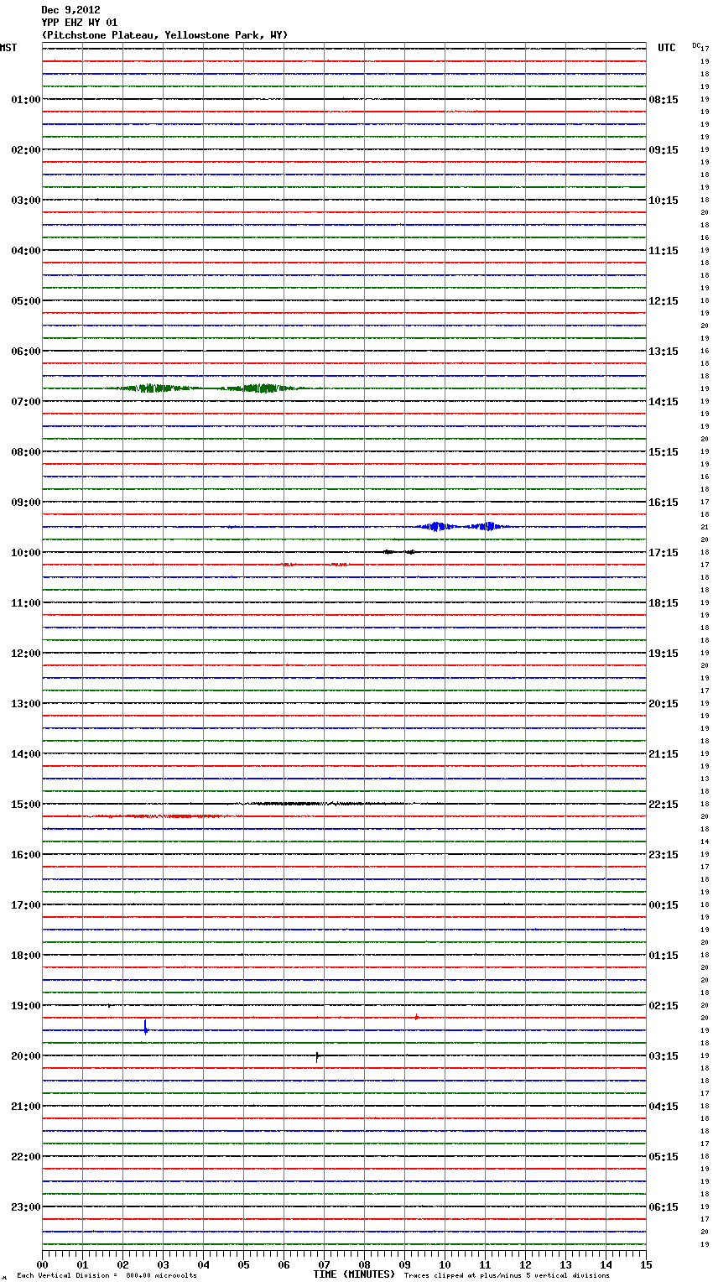Select the 15:00 MST hour label

26,805
